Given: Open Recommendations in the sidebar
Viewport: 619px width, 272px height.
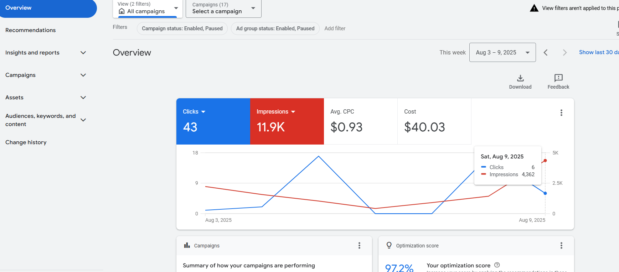Looking at the screenshot, I should [x=31, y=30].
